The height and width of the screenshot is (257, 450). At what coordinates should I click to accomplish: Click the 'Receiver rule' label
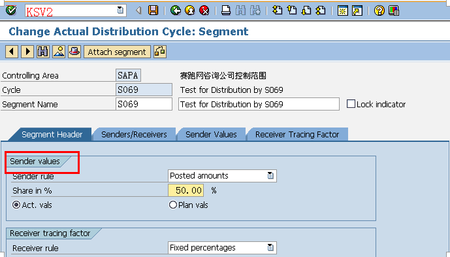point(35,248)
